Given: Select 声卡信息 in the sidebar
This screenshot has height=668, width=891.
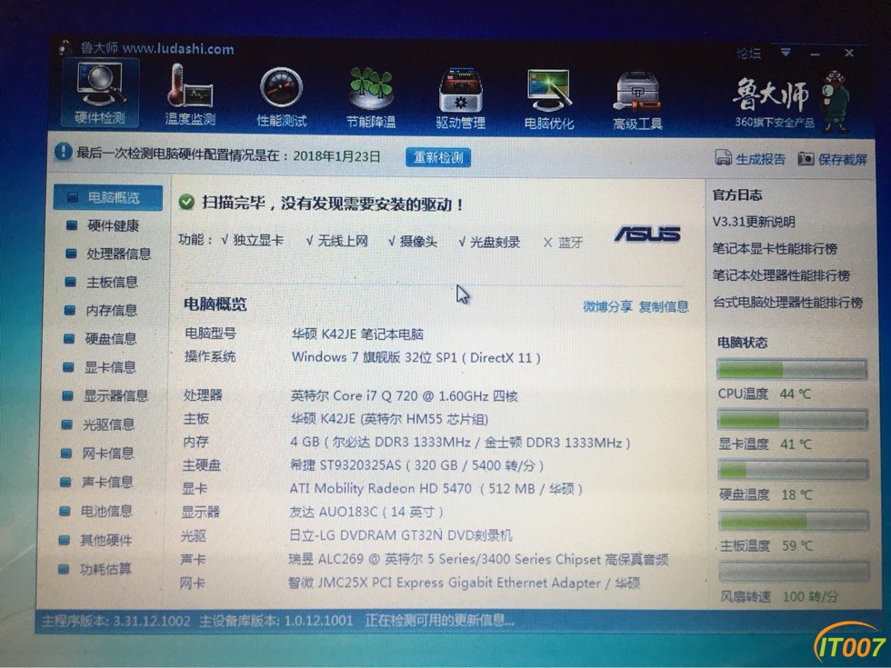Looking at the screenshot, I should pos(108,483).
